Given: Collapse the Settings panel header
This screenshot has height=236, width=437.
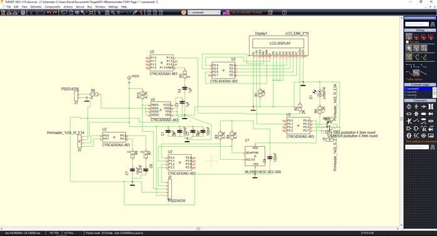Looking at the screenshot, I should [420, 30].
